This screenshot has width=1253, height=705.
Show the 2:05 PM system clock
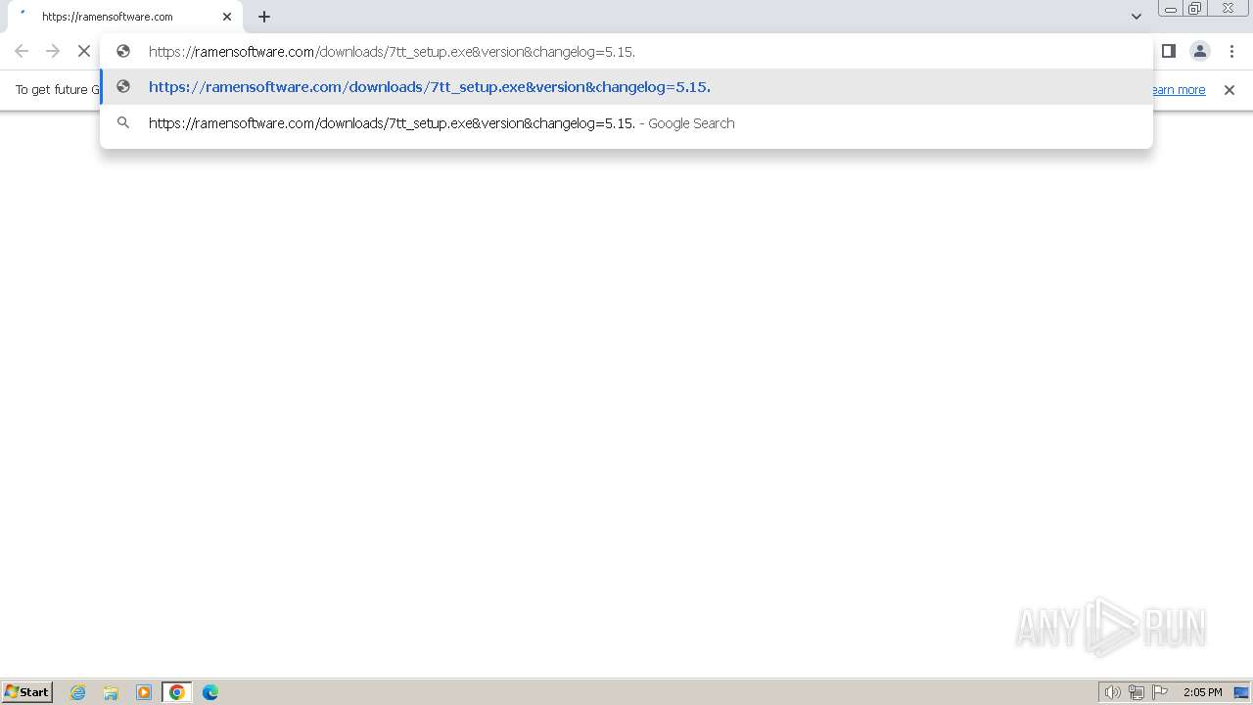(x=1202, y=692)
